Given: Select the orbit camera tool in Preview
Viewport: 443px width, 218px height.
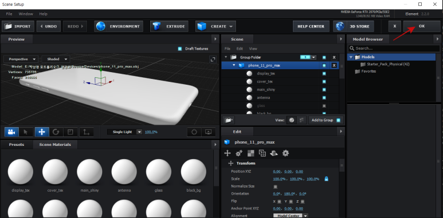Looking at the screenshot, I should pyautogui.click(x=11, y=132).
